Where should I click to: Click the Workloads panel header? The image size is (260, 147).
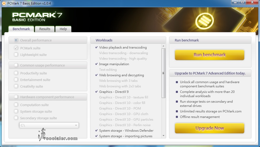click(128, 40)
